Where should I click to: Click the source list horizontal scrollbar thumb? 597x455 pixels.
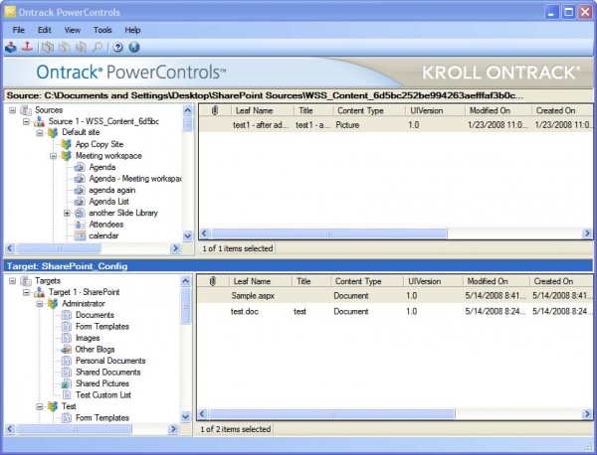[x=329, y=233]
